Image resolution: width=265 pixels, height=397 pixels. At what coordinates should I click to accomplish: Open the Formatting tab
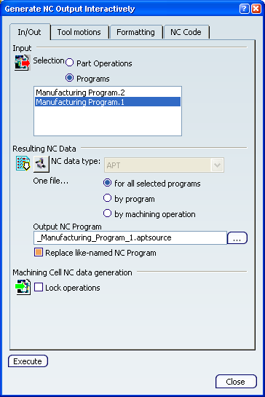pyautogui.click(x=135, y=32)
